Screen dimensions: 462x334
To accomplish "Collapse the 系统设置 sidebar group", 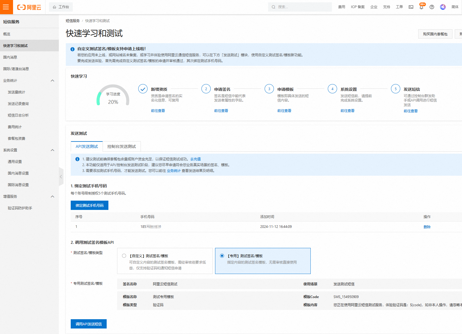I will coord(52,150).
